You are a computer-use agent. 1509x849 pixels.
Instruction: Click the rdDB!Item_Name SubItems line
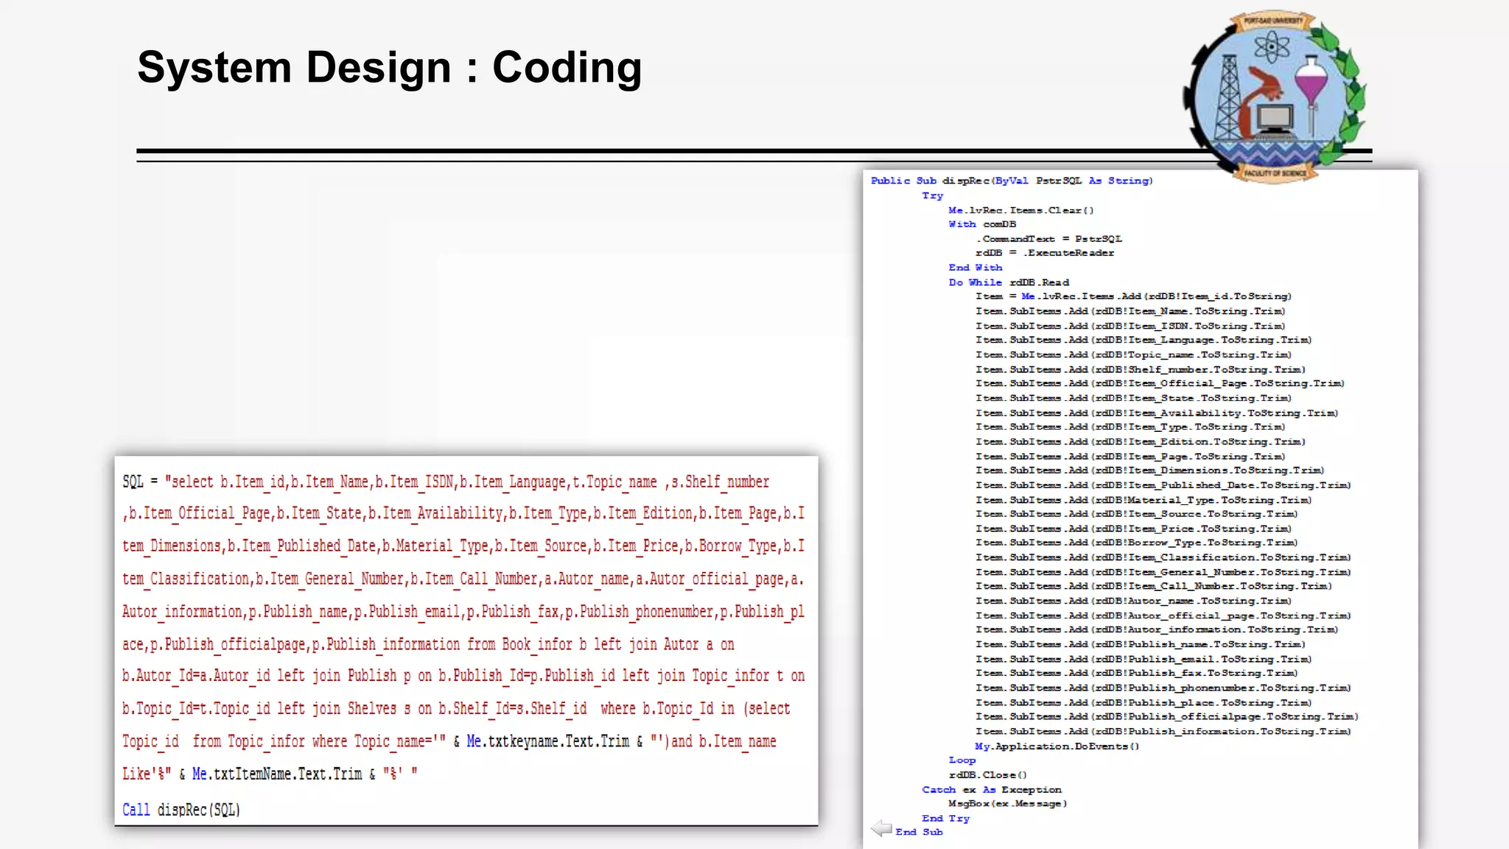[x=1130, y=311]
